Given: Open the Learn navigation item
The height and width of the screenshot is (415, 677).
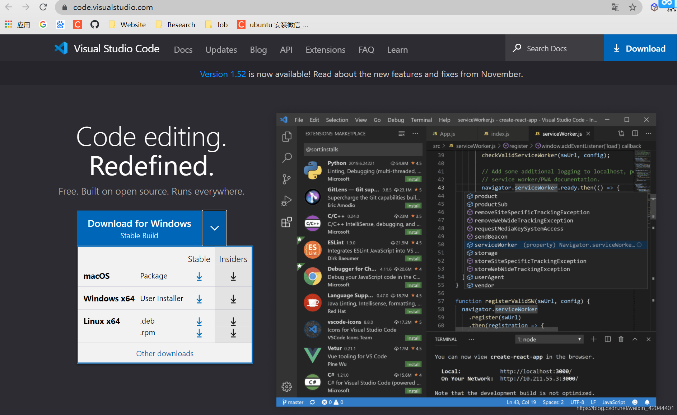Looking at the screenshot, I should click(397, 49).
